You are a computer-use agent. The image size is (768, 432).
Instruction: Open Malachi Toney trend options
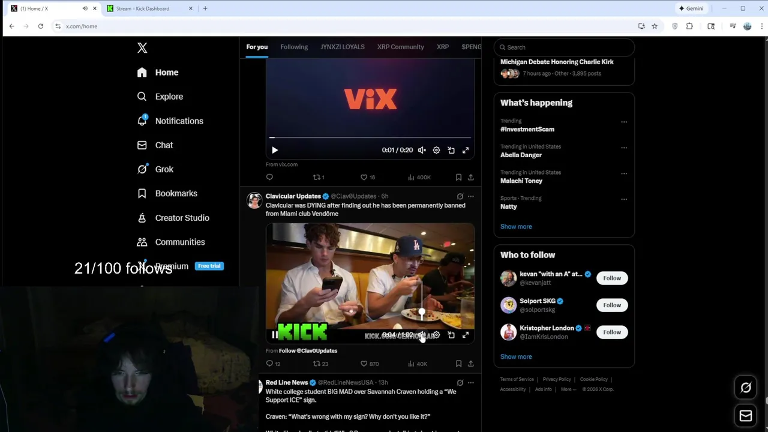pos(624,173)
